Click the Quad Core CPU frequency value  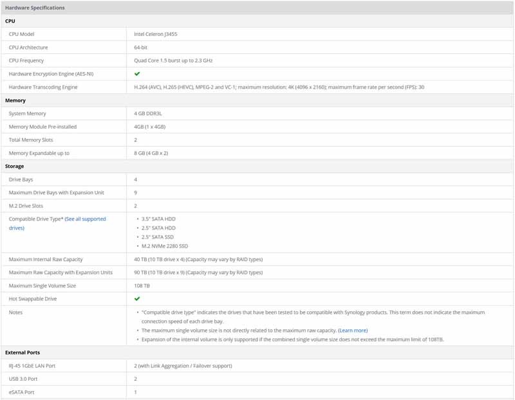[173, 60]
